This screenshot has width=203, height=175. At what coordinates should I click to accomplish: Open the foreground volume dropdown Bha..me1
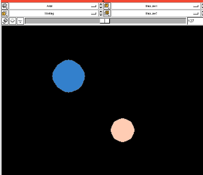[155, 6]
